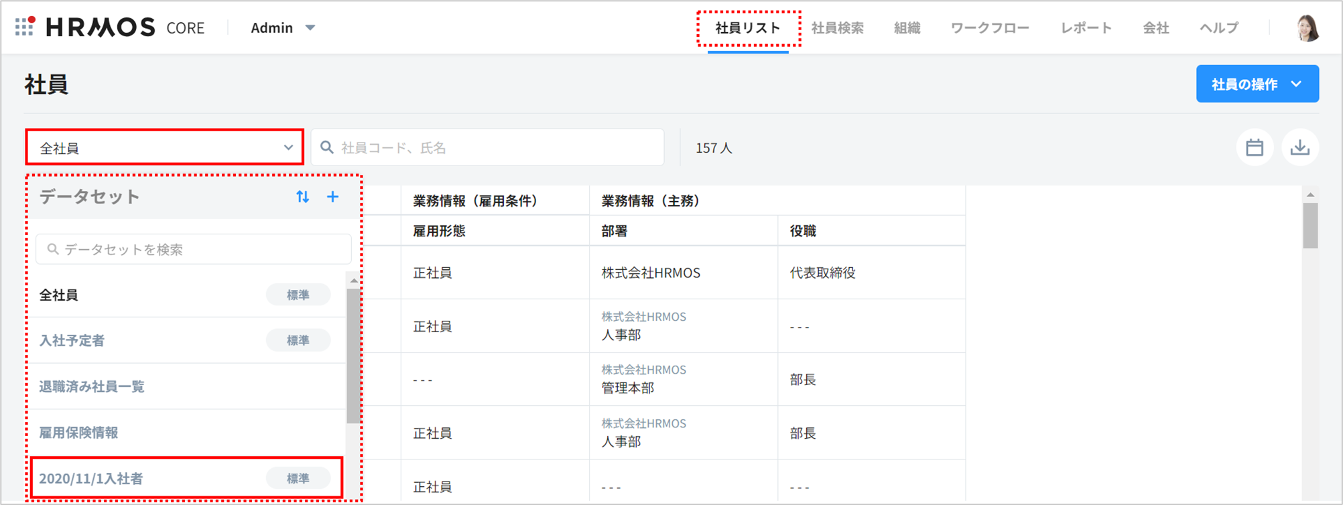The height and width of the screenshot is (505, 1343).
Task: Add a new dataset with plus icon
Action: (332, 197)
